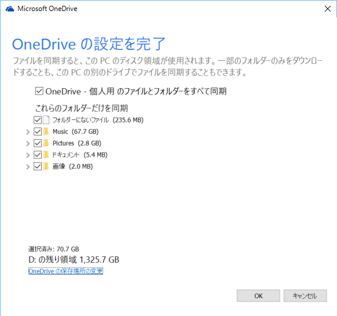Click the フォルダーにないファイル (235.6 MB) label
The height and width of the screenshot is (316, 337).
coord(98,120)
